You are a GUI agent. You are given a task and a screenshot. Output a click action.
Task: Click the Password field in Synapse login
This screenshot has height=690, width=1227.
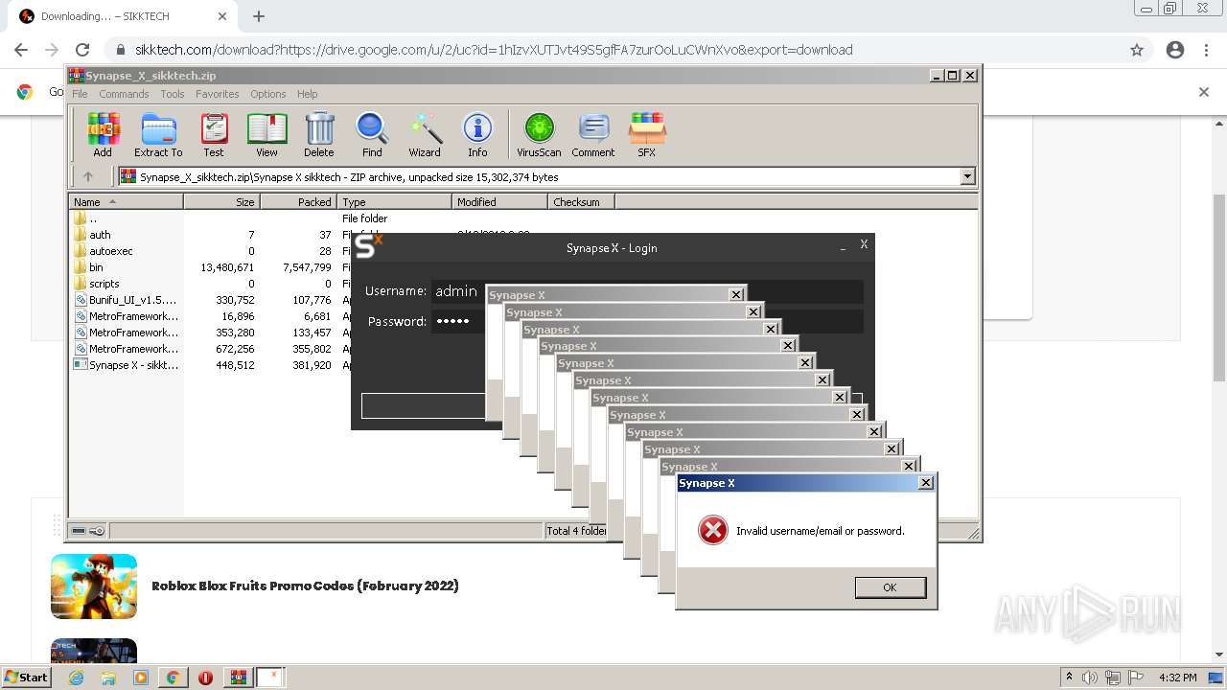point(647,321)
